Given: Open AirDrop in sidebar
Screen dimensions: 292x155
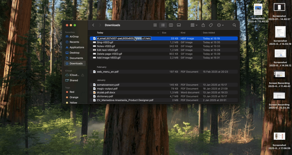Looking at the screenshot, I should (74, 37).
